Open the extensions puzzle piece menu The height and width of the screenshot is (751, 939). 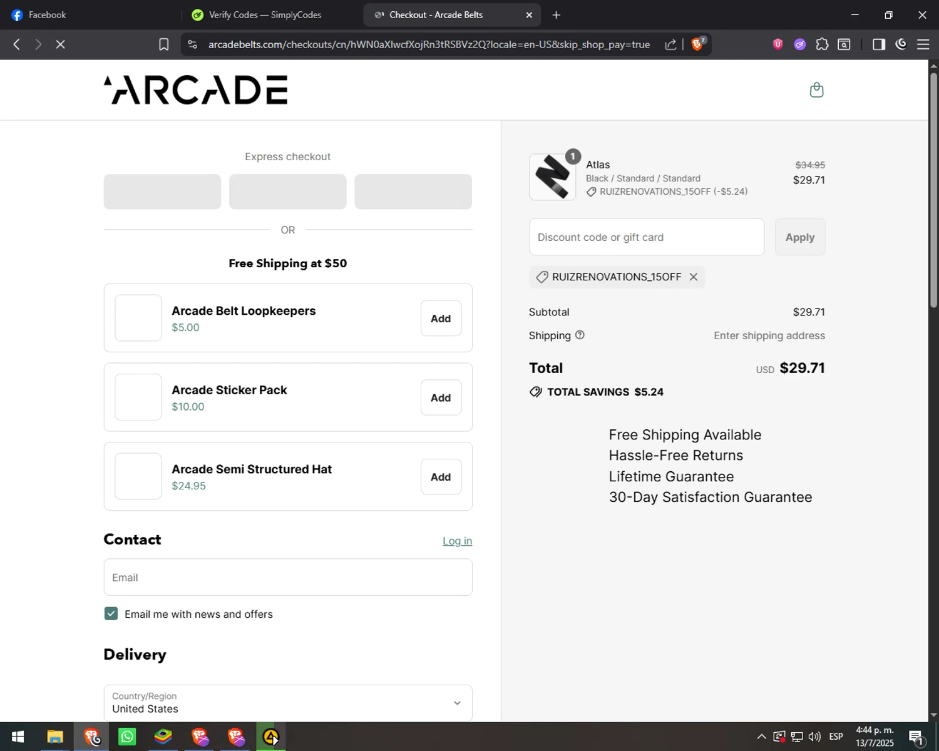coord(822,44)
